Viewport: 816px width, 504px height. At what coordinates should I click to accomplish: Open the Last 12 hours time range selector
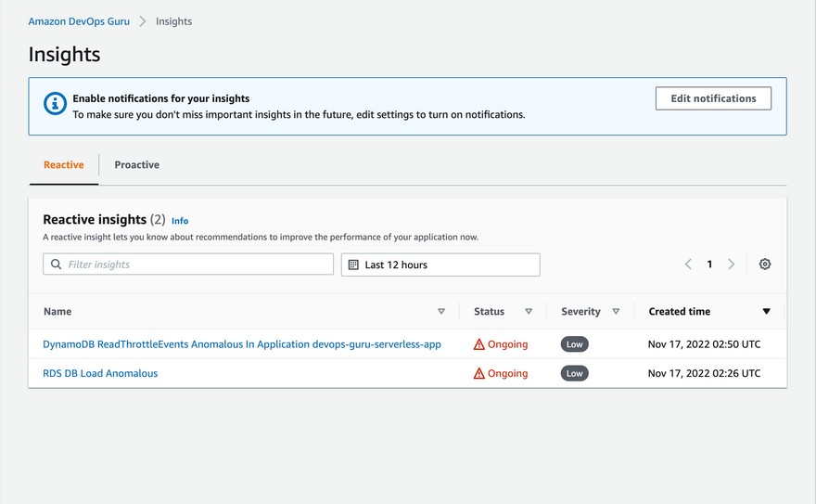click(x=440, y=265)
